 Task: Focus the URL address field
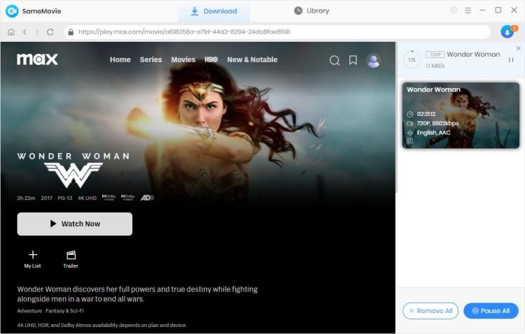point(277,32)
